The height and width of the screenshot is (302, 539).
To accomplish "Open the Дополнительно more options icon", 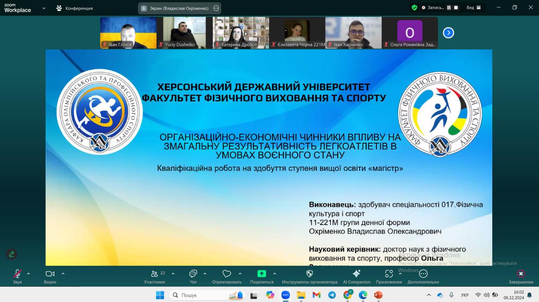I will [x=423, y=274].
